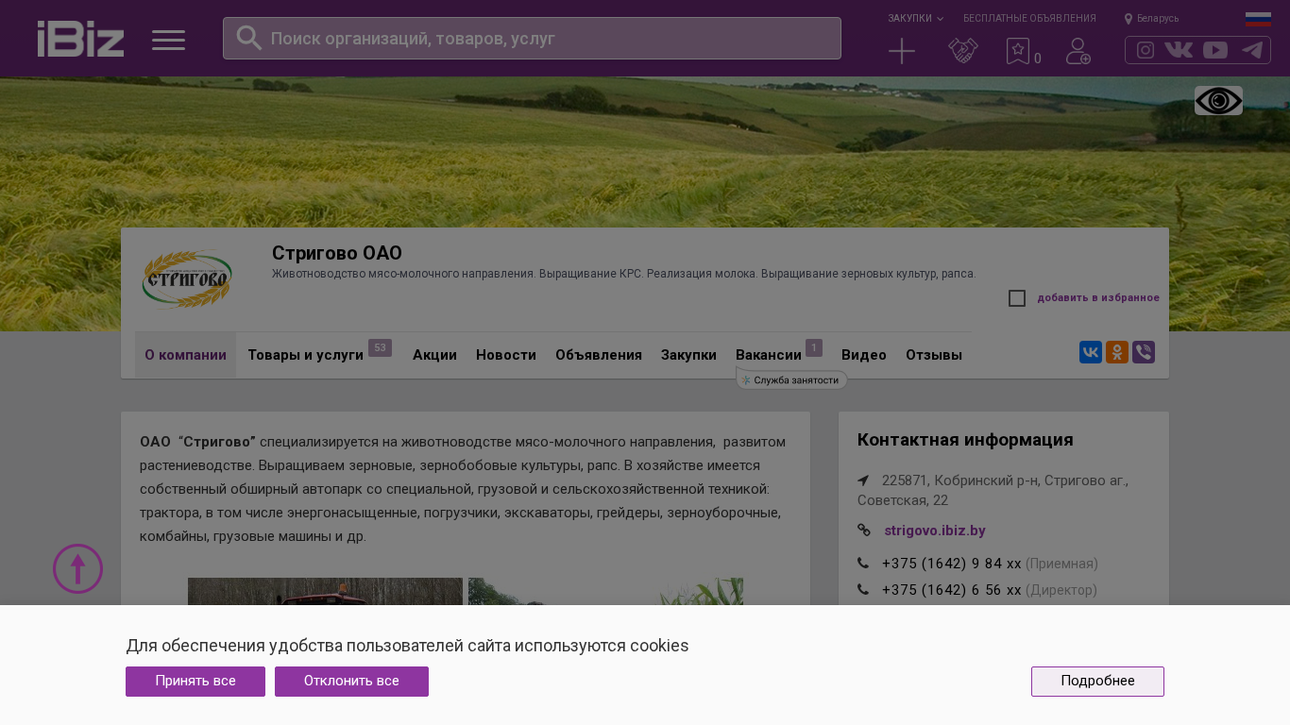1290x725 pixels.
Task: Share company page on VK
Action: coord(1091,352)
